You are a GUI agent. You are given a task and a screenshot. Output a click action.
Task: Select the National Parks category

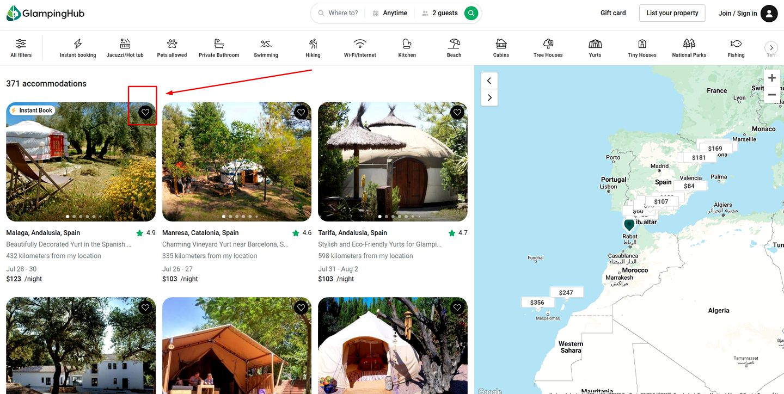pyautogui.click(x=689, y=48)
